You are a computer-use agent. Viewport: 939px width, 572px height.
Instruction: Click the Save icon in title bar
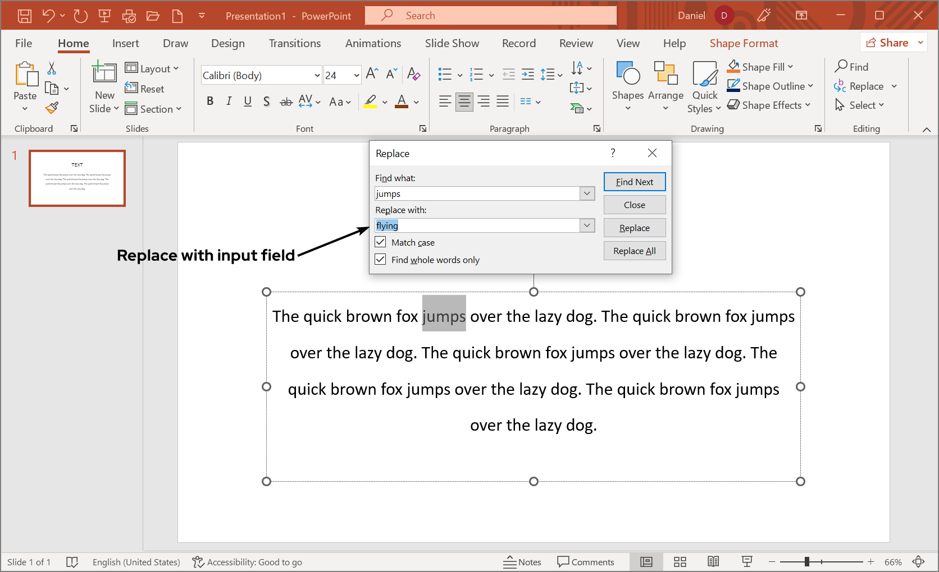click(x=25, y=16)
